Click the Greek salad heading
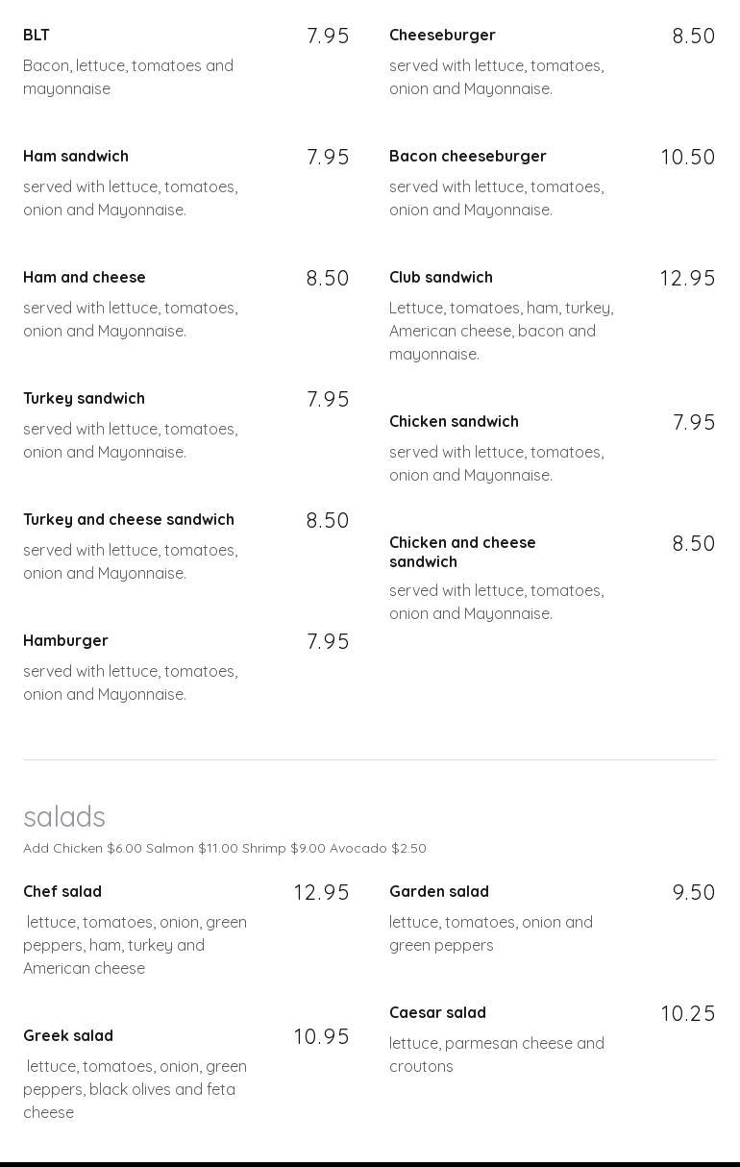Viewport: 740px width, 1167px height. [68, 1036]
